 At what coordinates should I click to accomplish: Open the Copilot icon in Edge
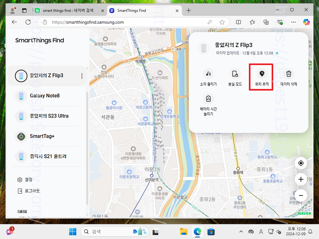(x=307, y=22)
